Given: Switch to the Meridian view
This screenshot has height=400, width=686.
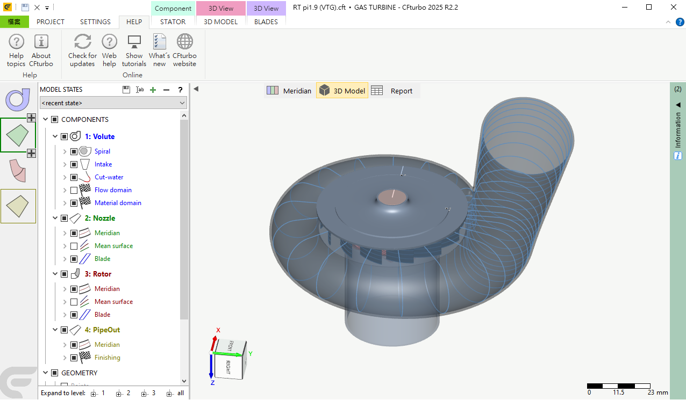Looking at the screenshot, I should [x=289, y=91].
